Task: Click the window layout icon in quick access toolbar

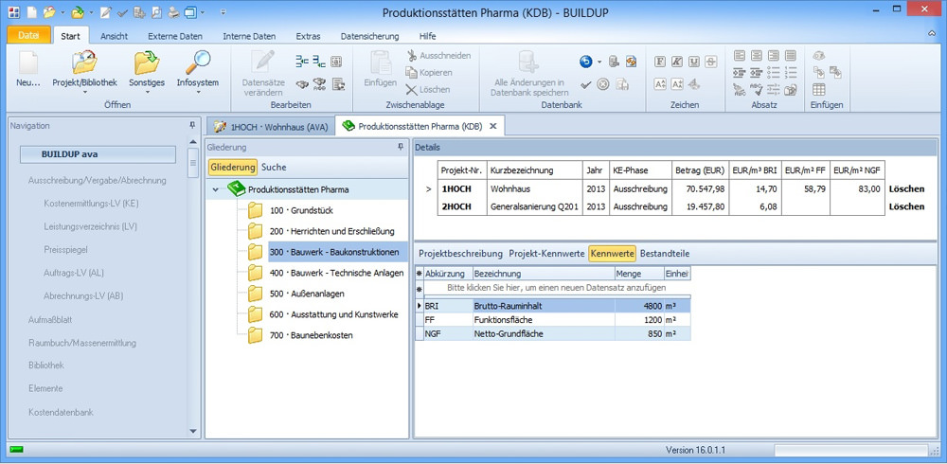Action: [191, 11]
